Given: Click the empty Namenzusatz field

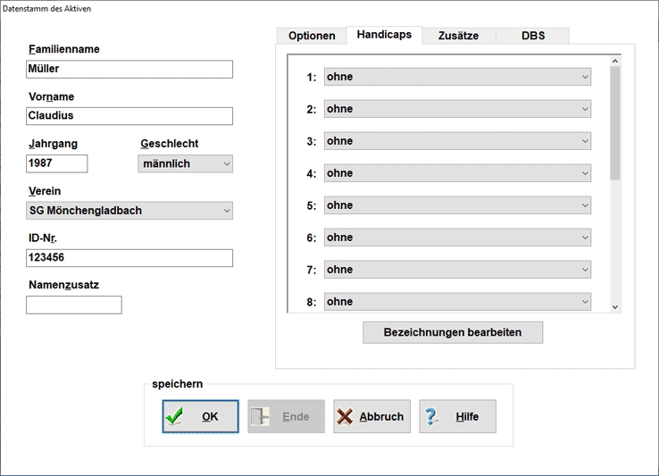Looking at the screenshot, I should pyautogui.click(x=73, y=305).
